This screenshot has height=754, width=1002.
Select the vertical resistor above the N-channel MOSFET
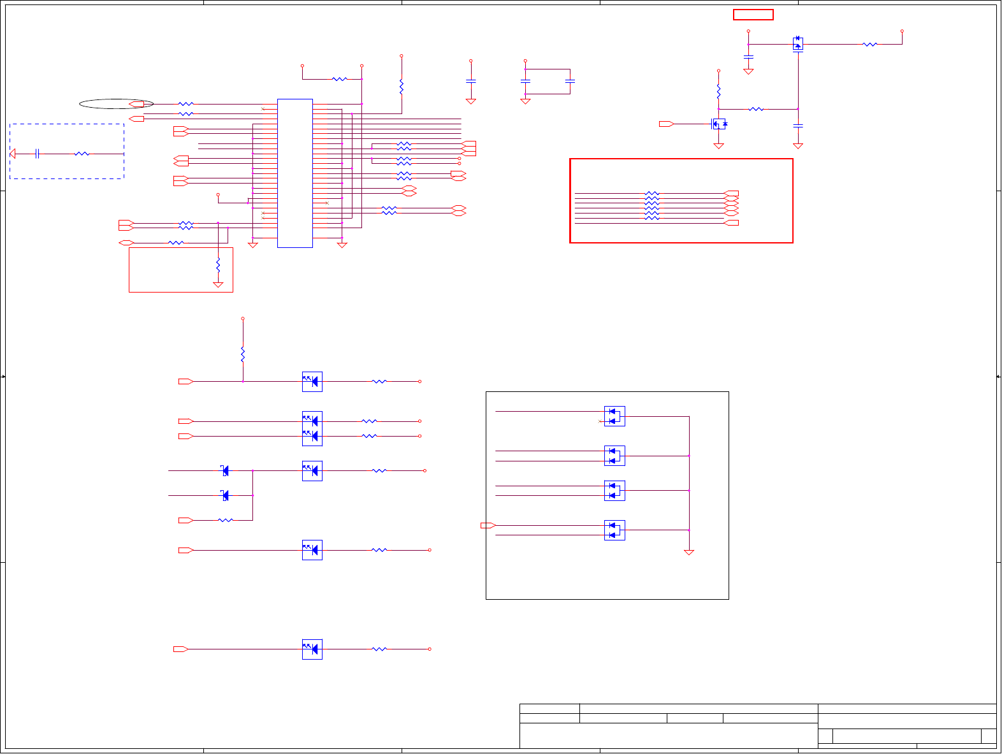click(718, 92)
